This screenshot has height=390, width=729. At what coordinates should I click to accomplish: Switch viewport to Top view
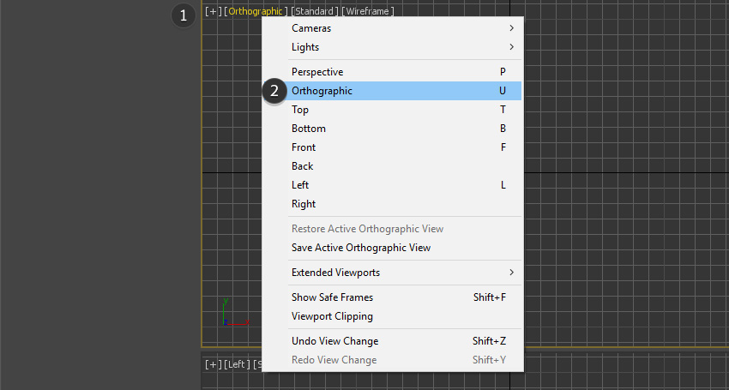coord(300,110)
